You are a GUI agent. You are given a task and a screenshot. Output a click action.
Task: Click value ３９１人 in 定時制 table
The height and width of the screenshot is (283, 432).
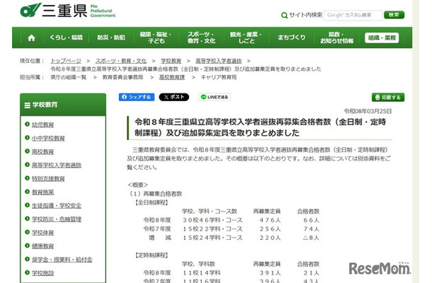point(270,273)
